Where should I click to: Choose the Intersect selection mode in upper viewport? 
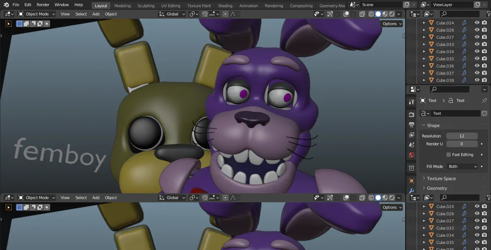click(47, 24)
